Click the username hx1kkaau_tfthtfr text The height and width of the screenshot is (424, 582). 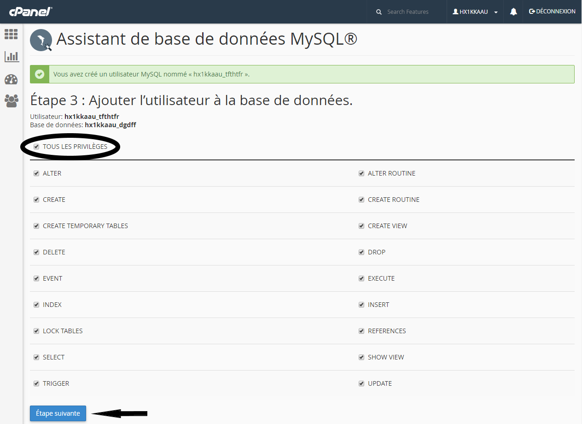92,117
